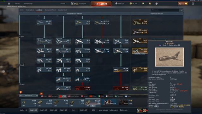Image resolution: width=202 pixels, height=114 pixels.
Task: Select the Su-7BKL aircraft card
Action: tap(83, 79)
